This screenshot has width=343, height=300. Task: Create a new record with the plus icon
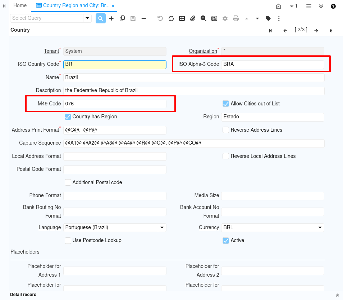[x=111, y=18]
